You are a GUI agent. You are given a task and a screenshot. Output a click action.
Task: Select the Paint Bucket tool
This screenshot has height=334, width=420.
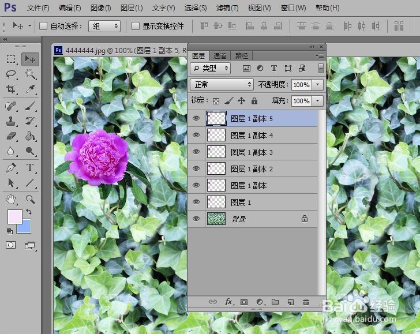[30, 136]
